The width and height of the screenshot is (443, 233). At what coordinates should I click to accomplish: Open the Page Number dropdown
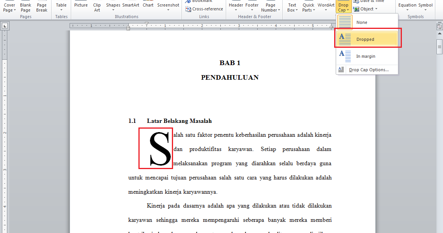(270, 7)
